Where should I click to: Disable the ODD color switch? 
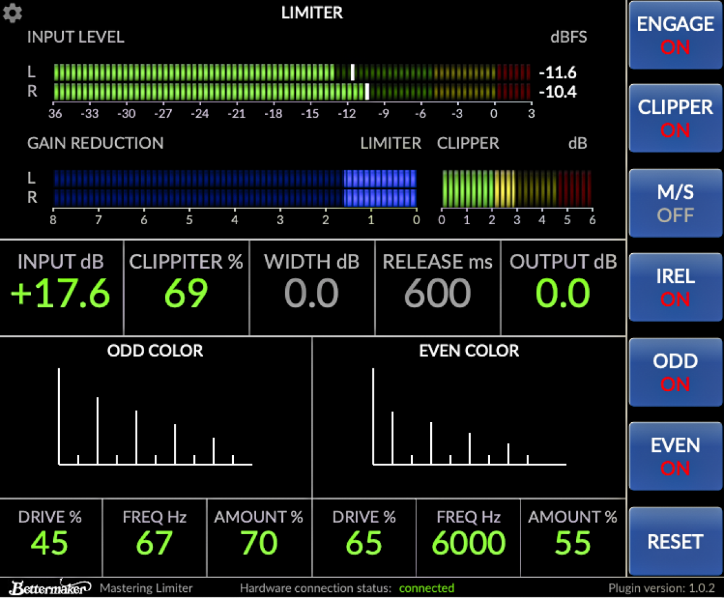point(675,372)
